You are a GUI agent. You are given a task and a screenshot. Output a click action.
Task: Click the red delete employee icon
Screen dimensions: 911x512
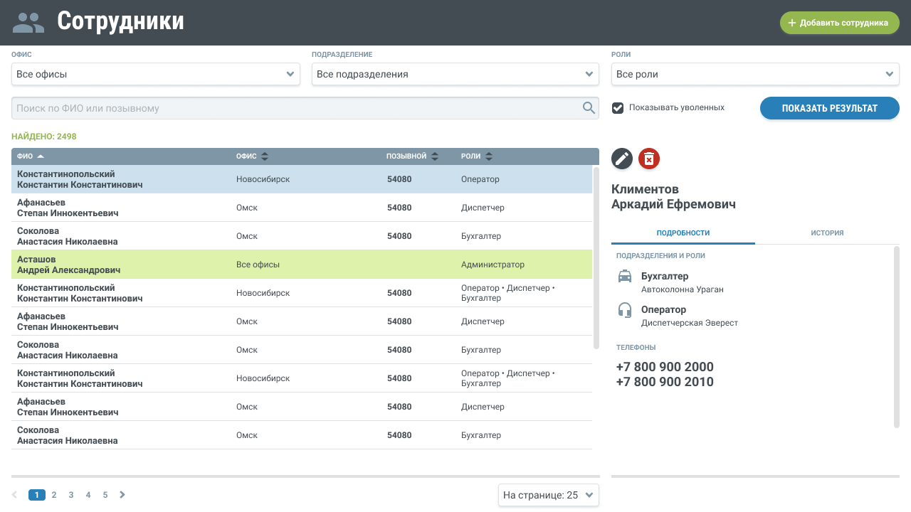tap(649, 159)
